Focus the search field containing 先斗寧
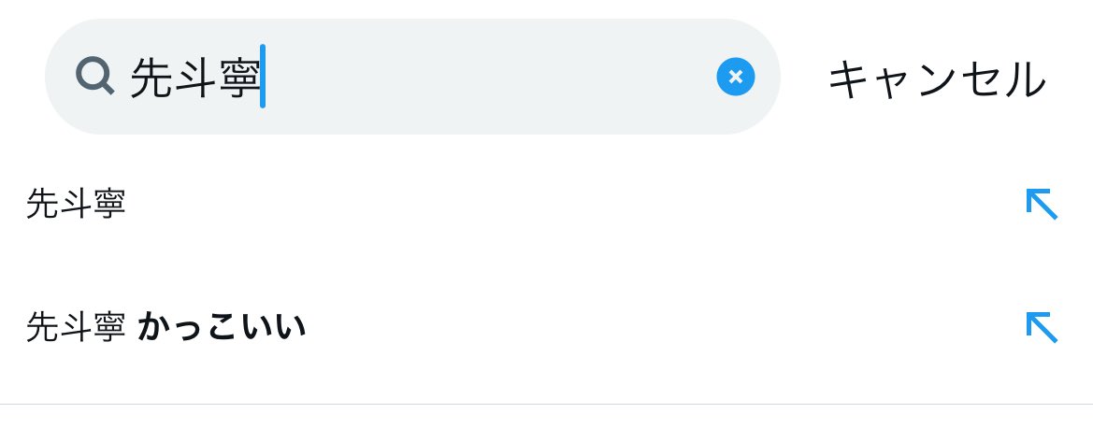This screenshot has height=442, width=1093. (x=412, y=77)
